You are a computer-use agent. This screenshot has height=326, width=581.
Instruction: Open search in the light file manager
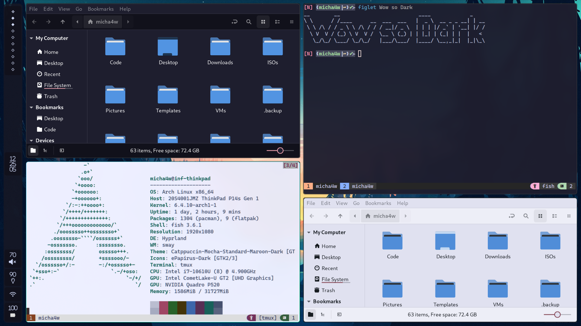(x=526, y=216)
